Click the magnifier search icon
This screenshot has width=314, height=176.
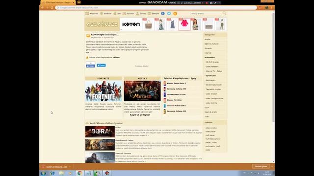(225, 13)
